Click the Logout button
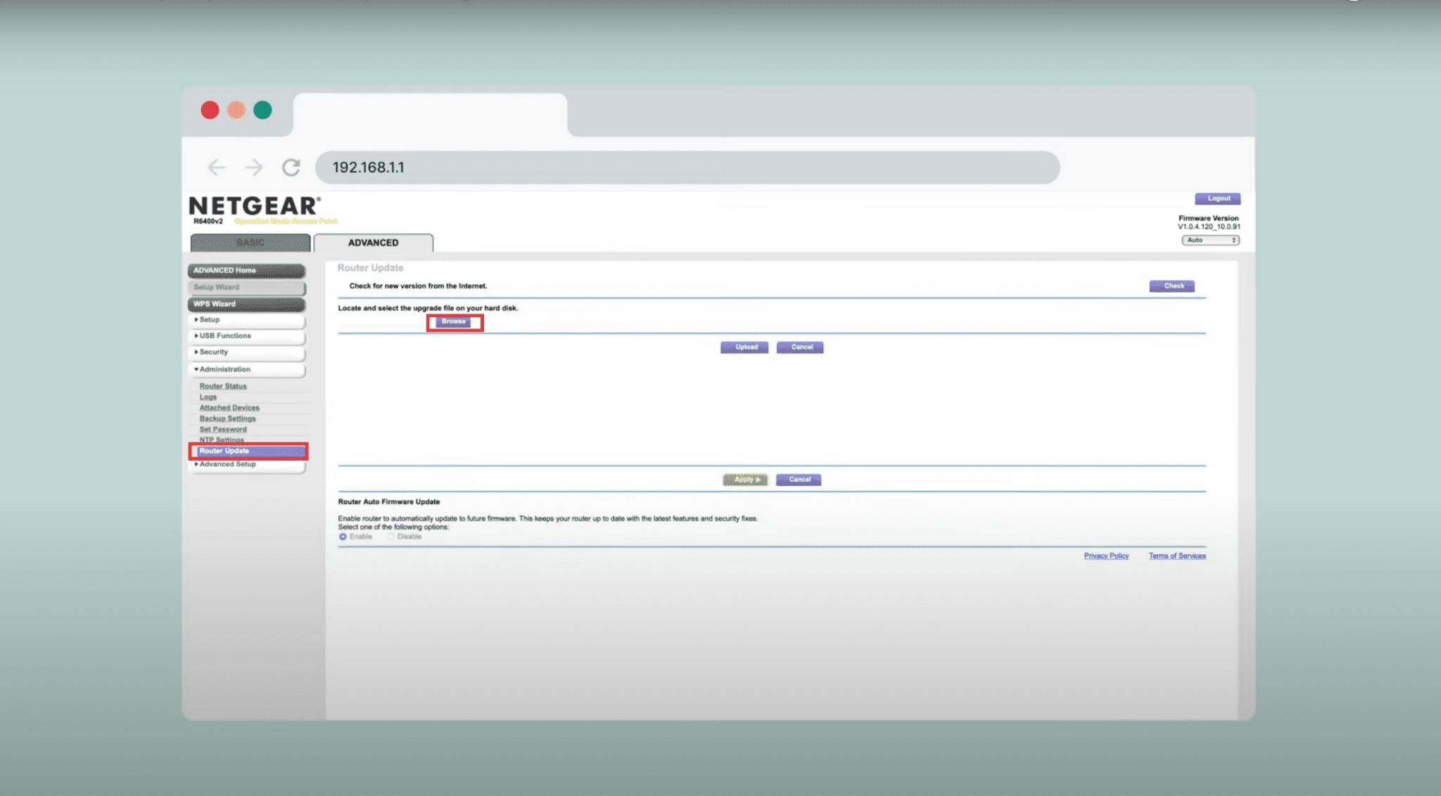Image resolution: width=1441 pixels, height=796 pixels. 1217,199
